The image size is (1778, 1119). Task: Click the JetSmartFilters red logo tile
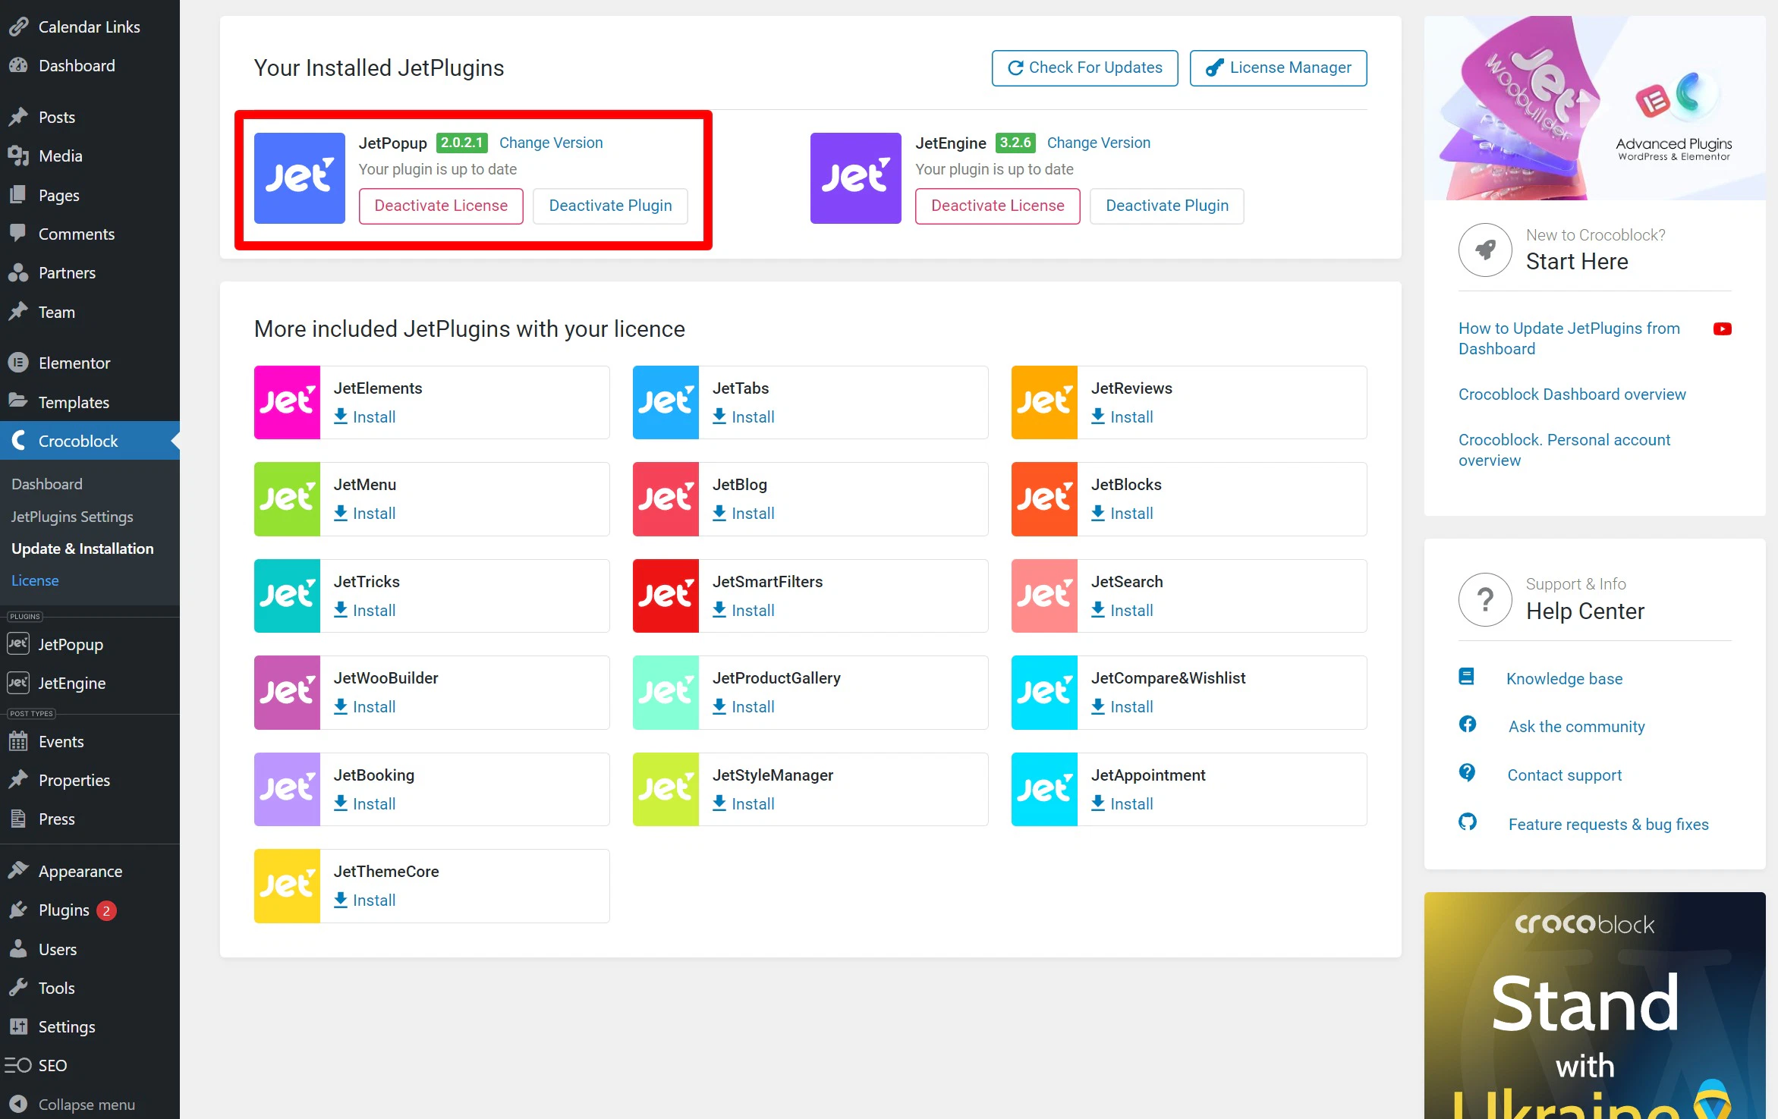pos(666,596)
